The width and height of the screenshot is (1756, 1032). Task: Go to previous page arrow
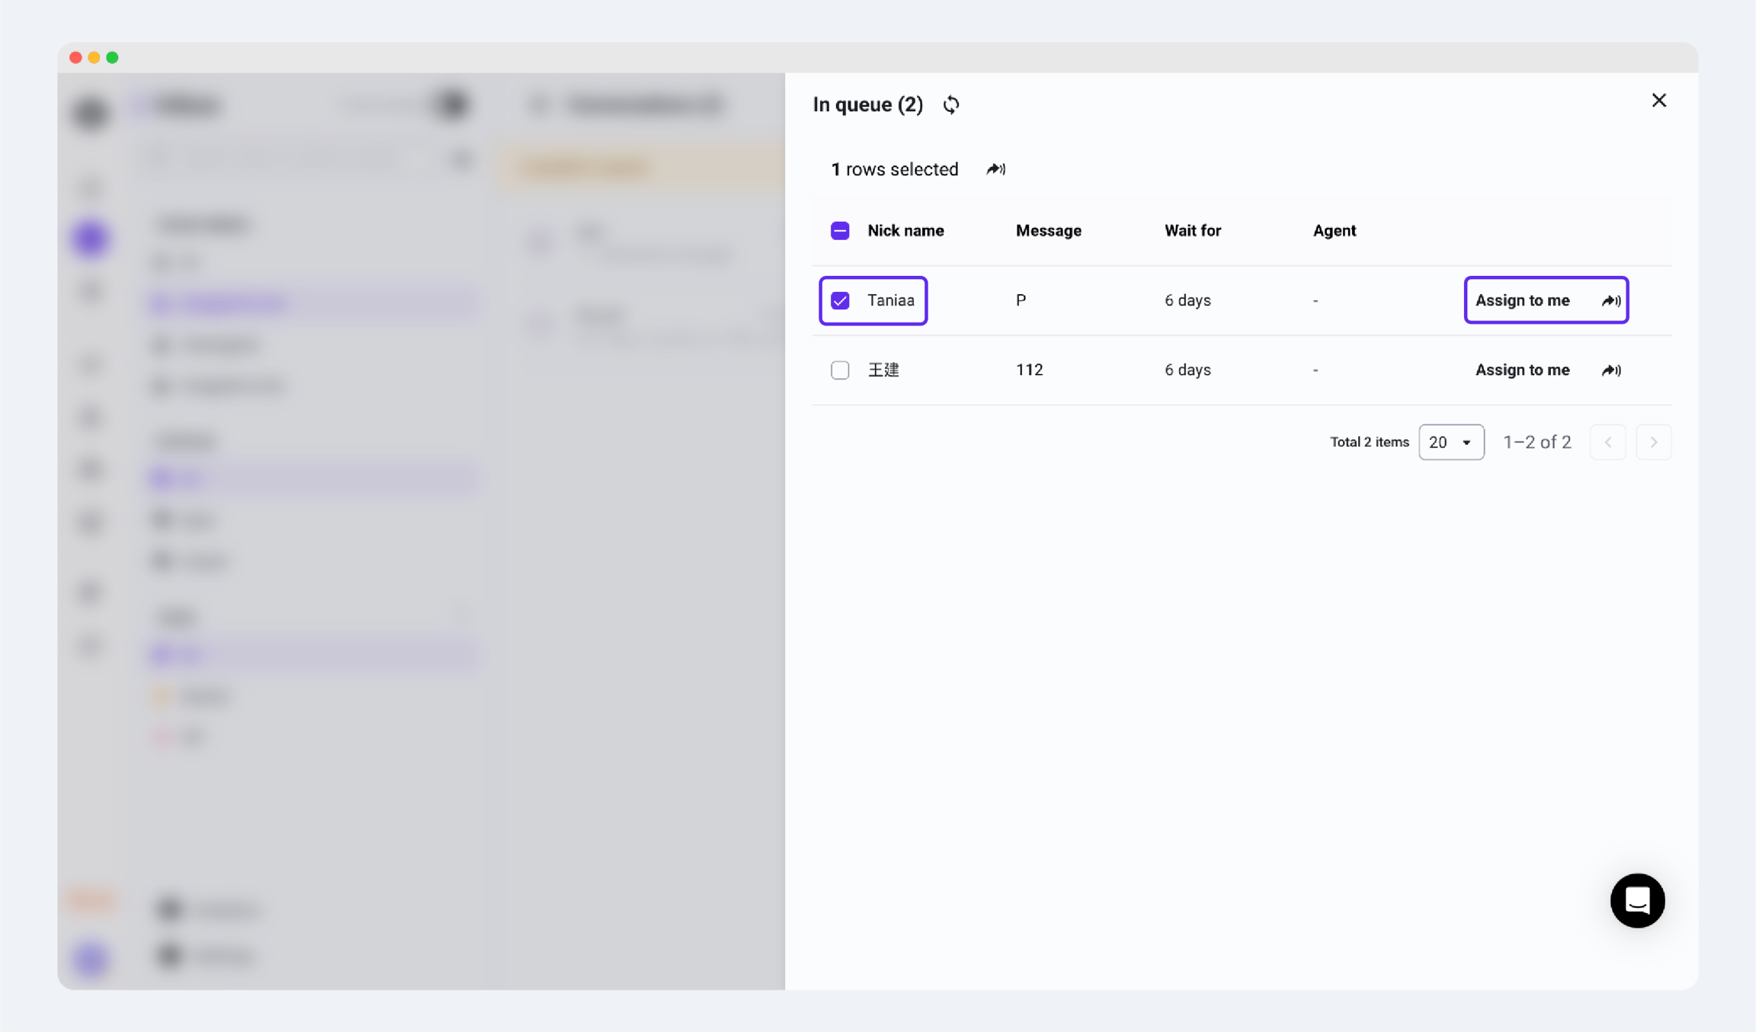coord(1608,442)
